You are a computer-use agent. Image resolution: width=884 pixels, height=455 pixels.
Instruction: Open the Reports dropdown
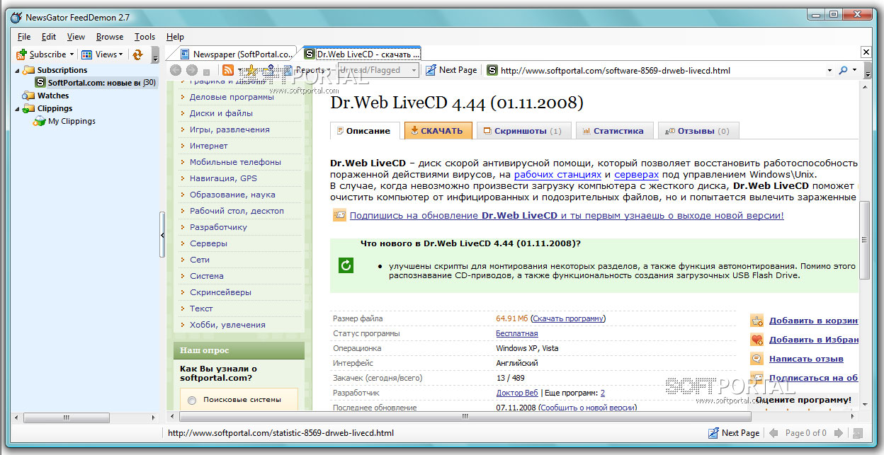[312, 70]
